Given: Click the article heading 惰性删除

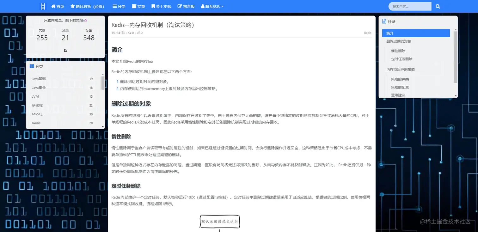Looking at the screenshot, I should tap(121, 137).
